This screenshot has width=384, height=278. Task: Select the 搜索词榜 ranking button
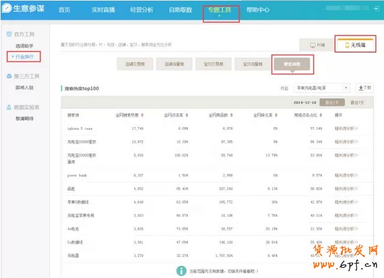[292, 63]
